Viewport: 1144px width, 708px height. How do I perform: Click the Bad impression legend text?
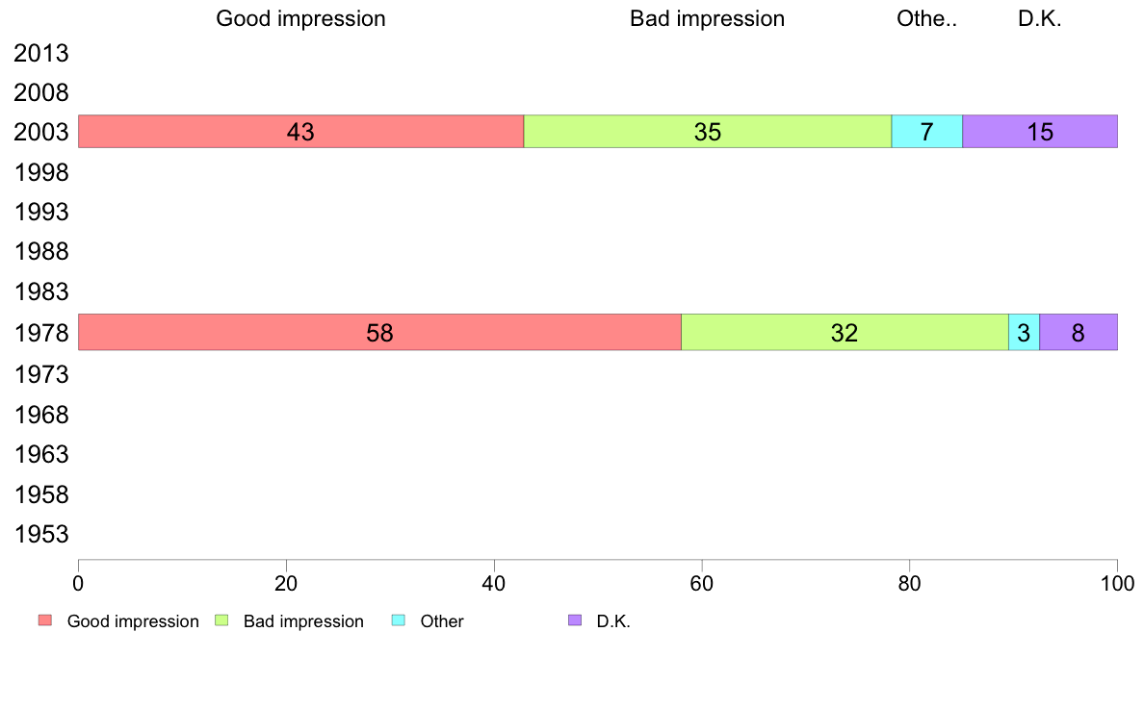pos(303,621)
